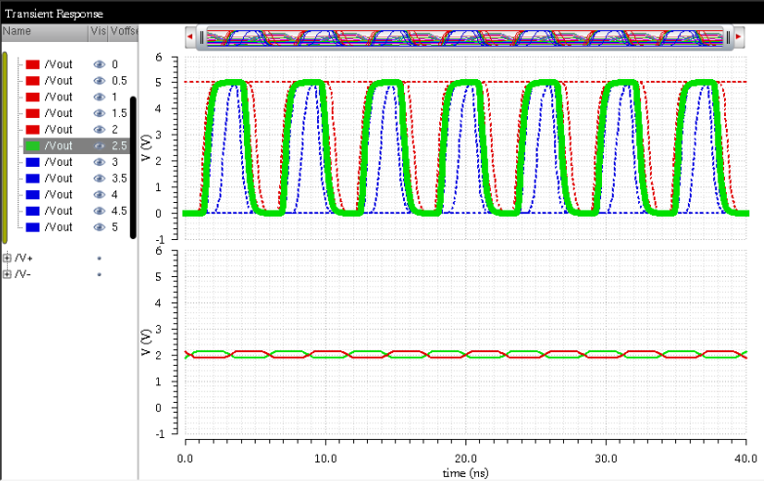Hide the /Vout offset 1.5 trace
The height and width of the screenshot is (481, 764).
[100, 113]
